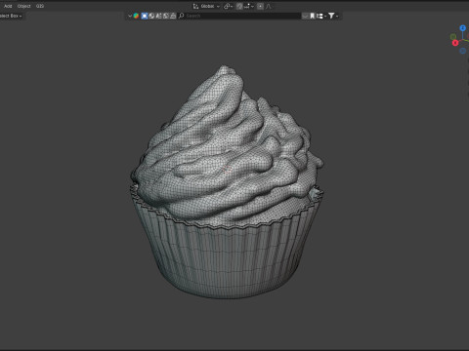The width and height of the screenshot is (469, 351).
Task: Toggle the last filter icon before the search magnifier
Action: pyautogui.click(x=173, y=16)
